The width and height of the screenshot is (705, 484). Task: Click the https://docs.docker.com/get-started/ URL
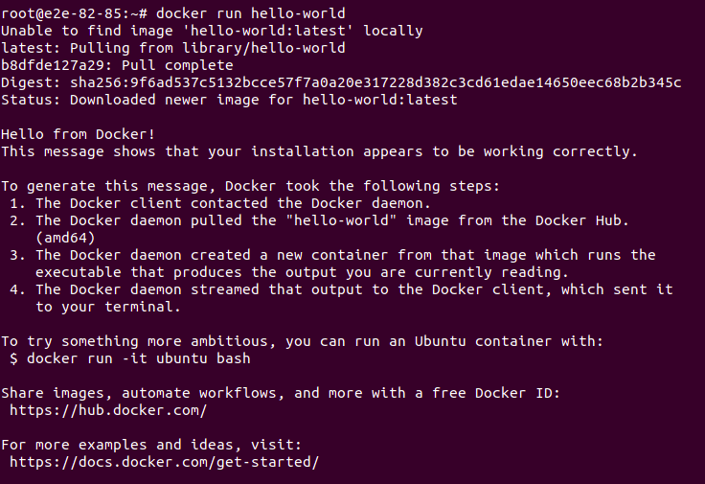(x=164, y=462)
